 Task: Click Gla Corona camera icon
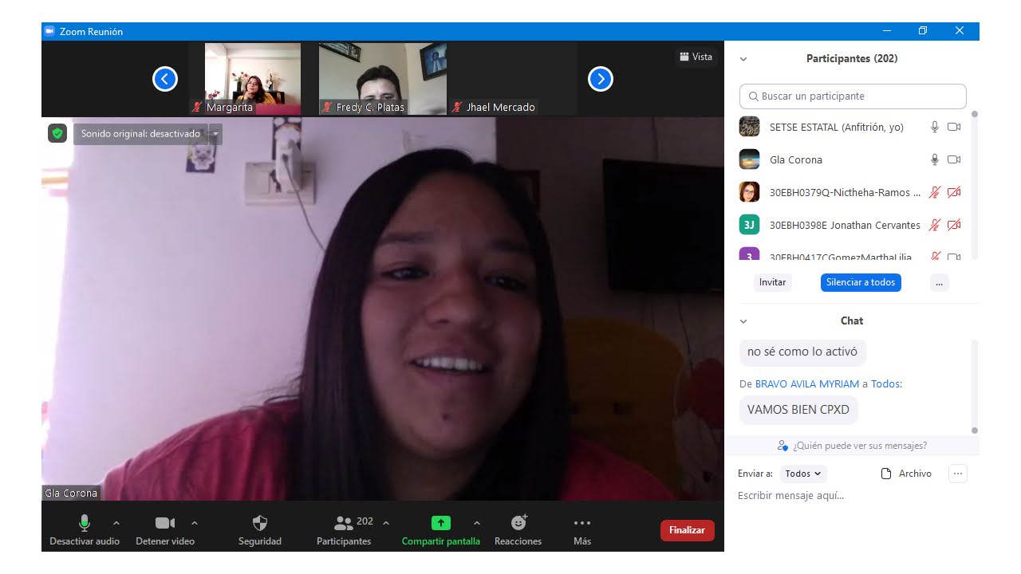[x=954, y=159]
